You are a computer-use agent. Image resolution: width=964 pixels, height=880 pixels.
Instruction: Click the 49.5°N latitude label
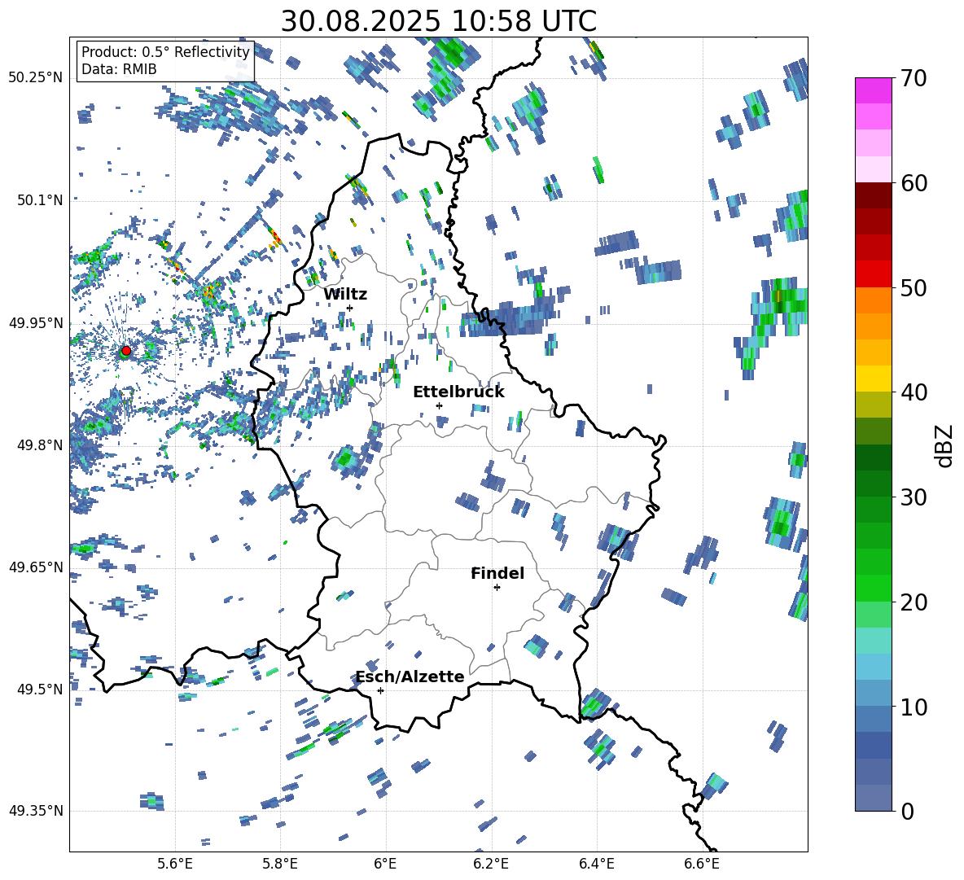click(x=39, y=689)
